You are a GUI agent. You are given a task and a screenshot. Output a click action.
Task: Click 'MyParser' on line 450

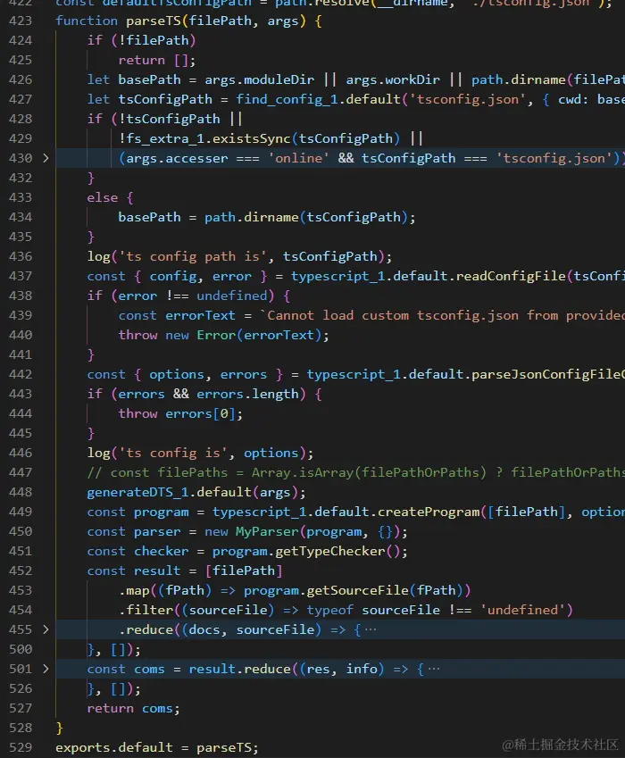(267, 532)
